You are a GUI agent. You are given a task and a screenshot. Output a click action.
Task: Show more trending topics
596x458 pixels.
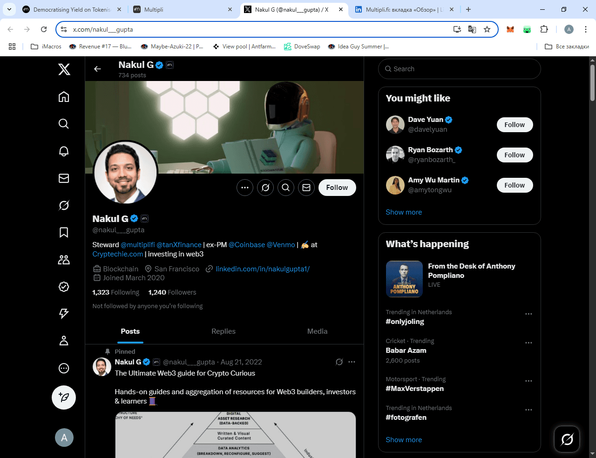[404, 440]
